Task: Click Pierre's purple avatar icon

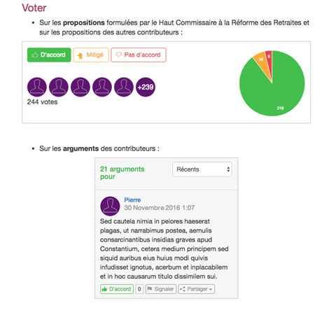Action: 110,206
